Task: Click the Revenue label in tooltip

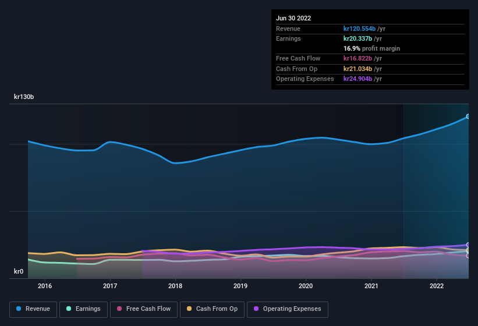Action: tap(288, 29)
